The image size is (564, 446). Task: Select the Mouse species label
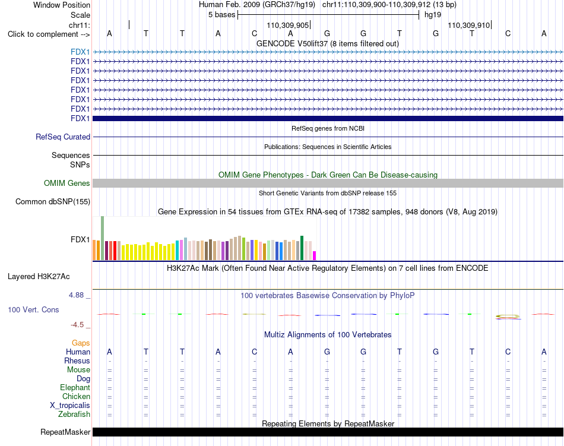(78, 370)
